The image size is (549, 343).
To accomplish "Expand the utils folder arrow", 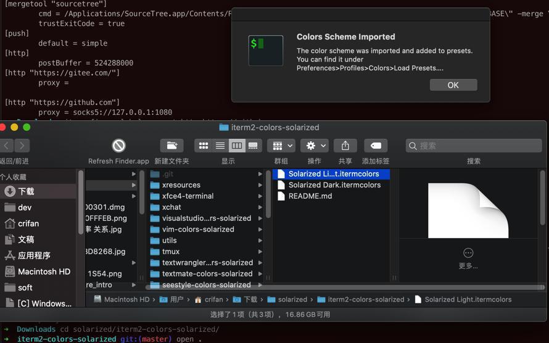I will coord(260,241).
